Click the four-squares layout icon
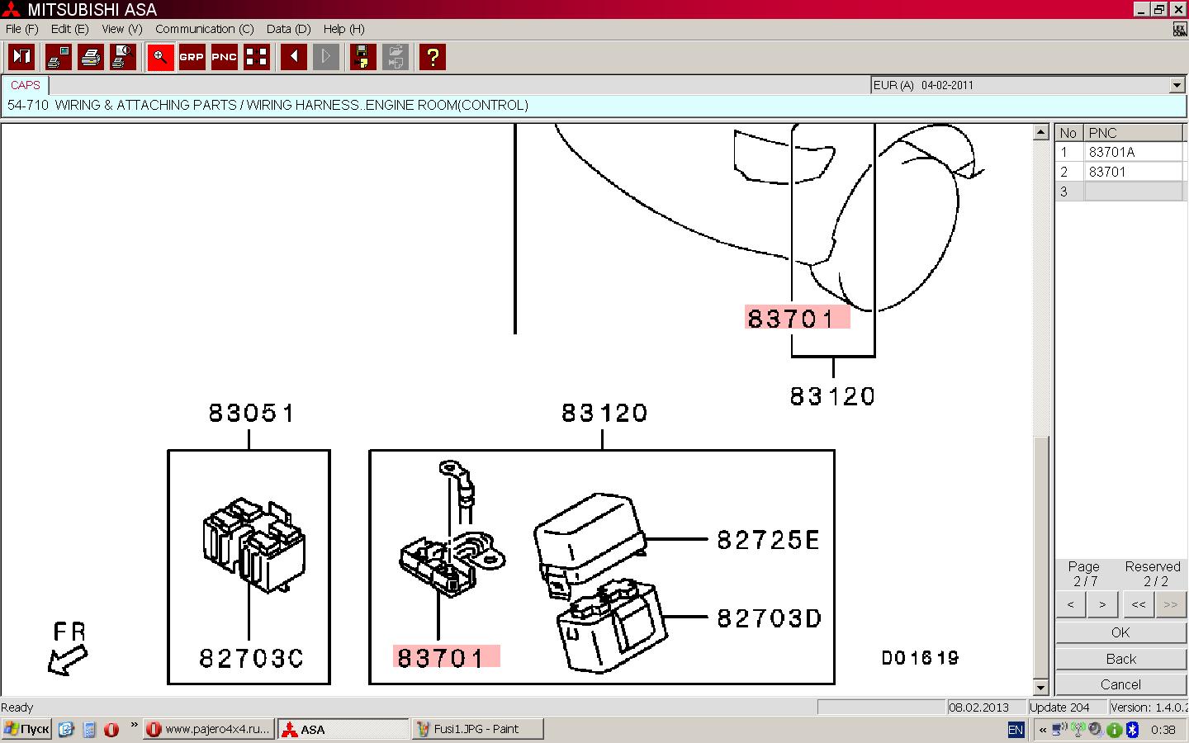 tap(257, 57)
